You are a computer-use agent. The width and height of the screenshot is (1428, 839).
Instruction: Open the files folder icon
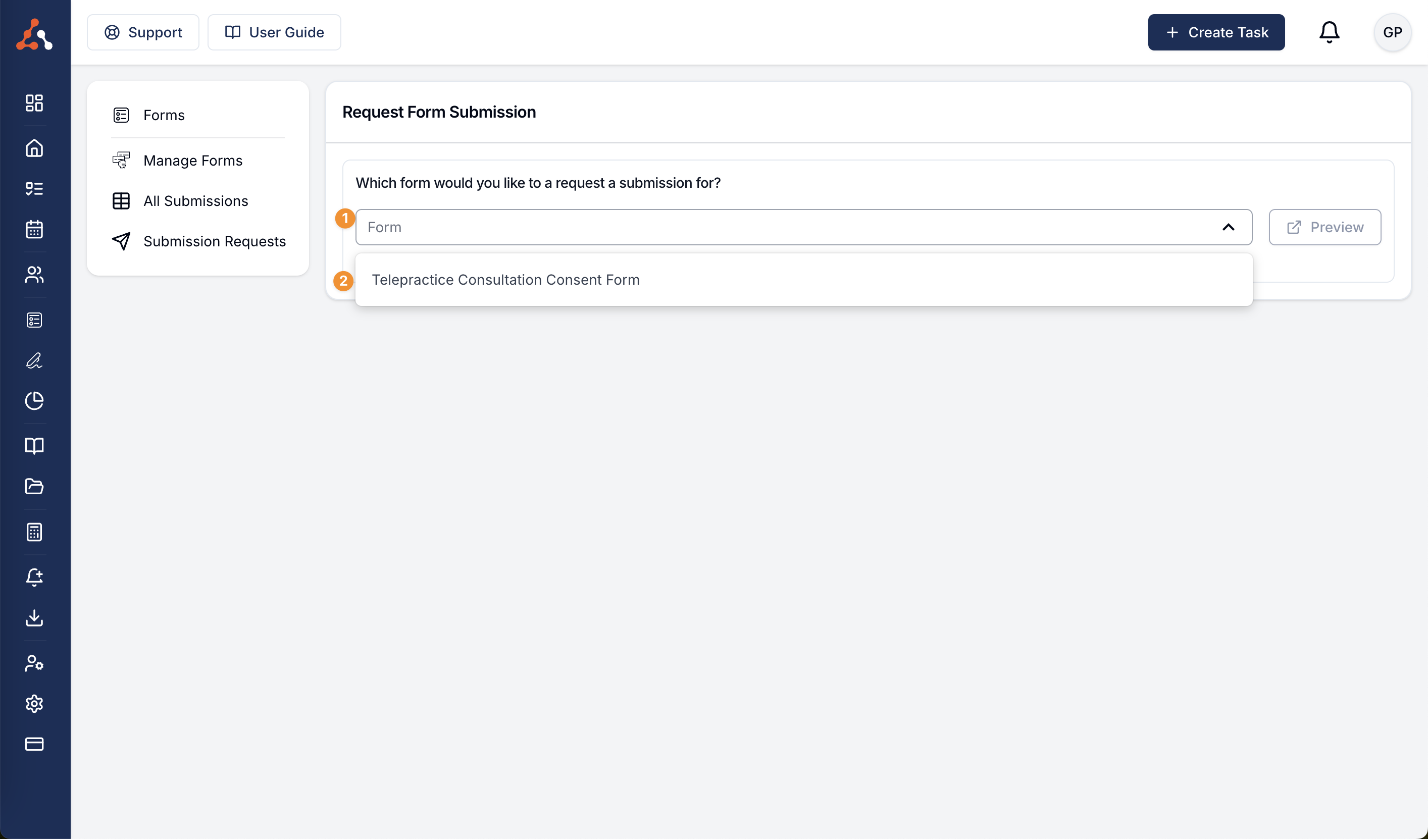(34, 487)
